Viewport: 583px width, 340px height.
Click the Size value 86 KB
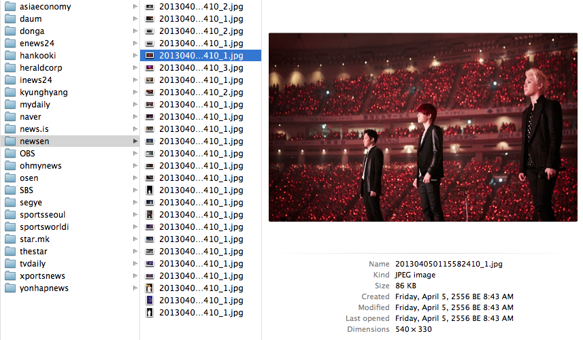(x=405, y=286)
